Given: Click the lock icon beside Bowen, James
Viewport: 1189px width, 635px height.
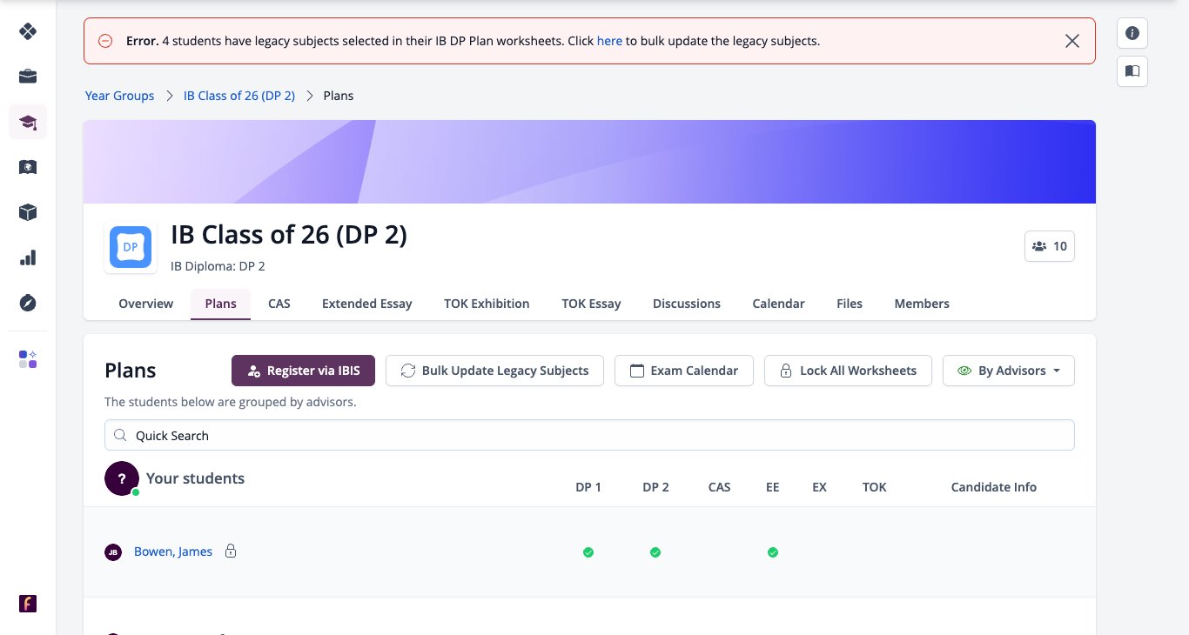Looking at the screenshot, I should [x=231, y=551].
